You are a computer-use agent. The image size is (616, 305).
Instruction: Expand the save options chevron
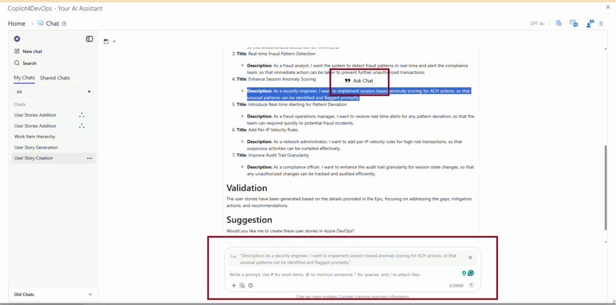tap(114, 42)
